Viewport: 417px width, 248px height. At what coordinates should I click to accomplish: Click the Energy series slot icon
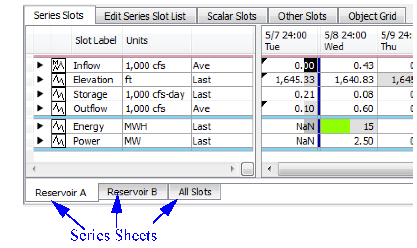59,126
